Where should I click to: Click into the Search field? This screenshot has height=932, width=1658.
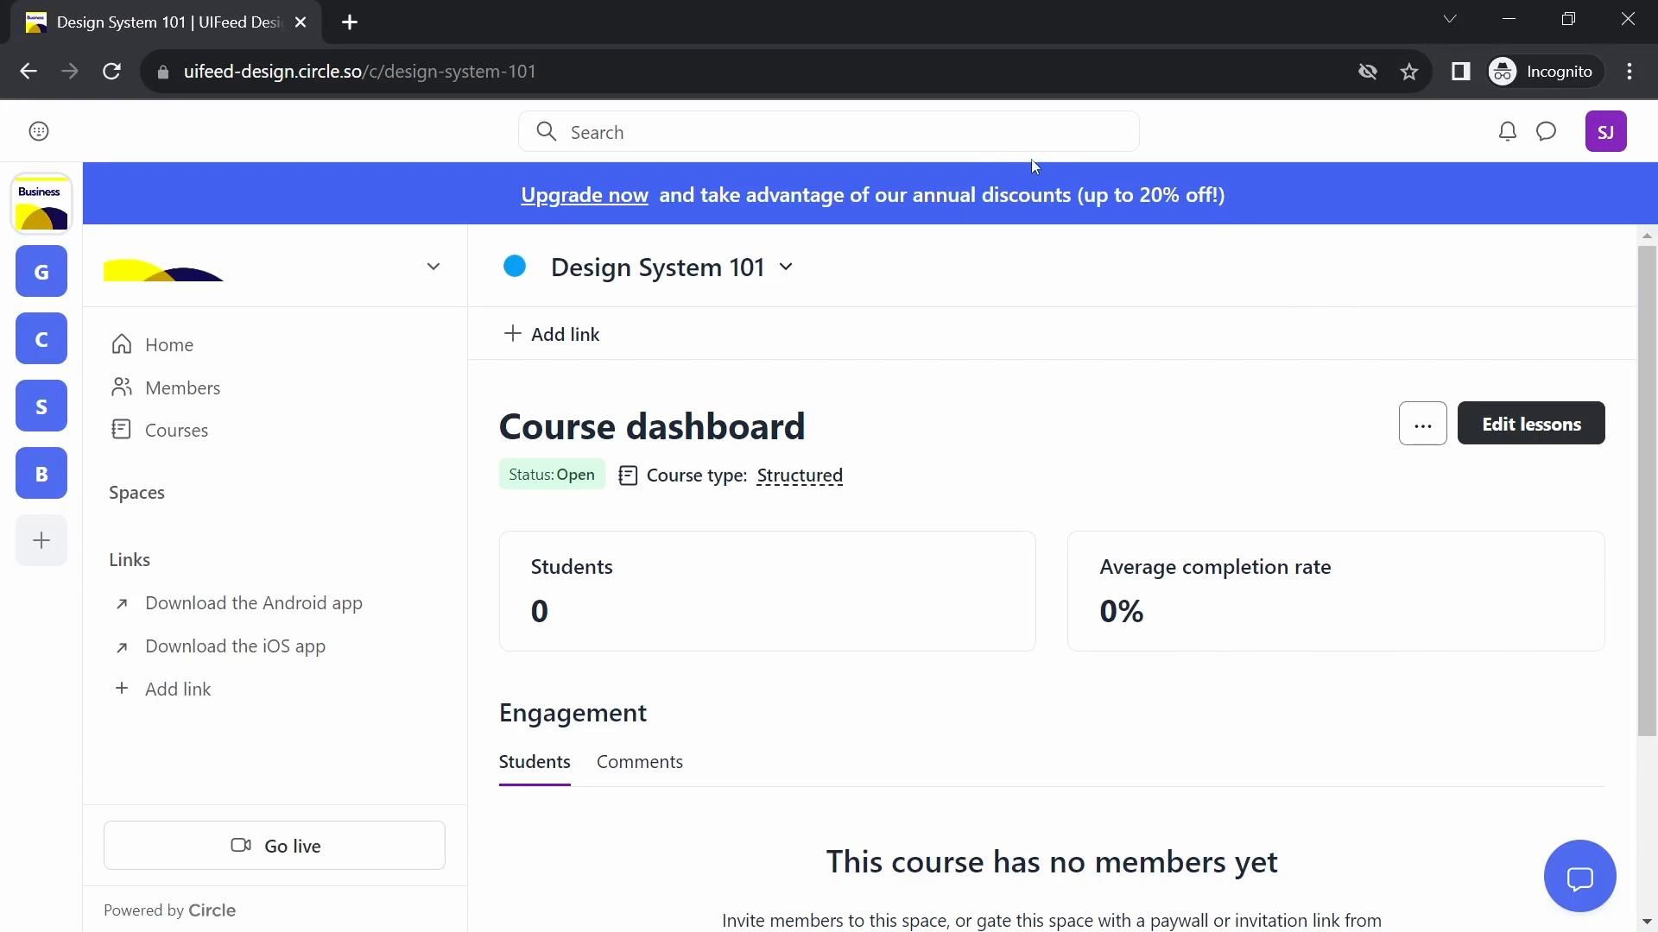tap(829, 132)
